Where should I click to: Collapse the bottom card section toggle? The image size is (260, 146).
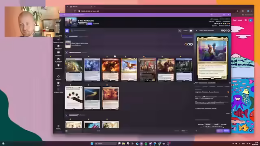click(x=67, y=115)
